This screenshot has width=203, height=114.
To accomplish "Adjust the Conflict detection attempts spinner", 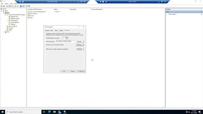I will click(x=67, y=38).
